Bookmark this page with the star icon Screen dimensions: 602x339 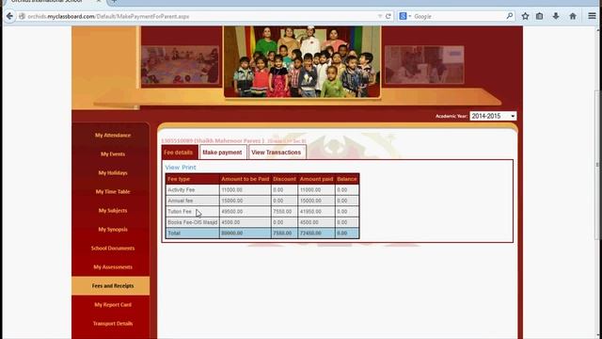525,16
